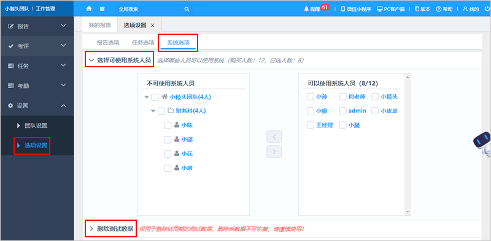The width and height of the screenshot is (491, 241).
Task: Check the 财务科(4人) checkbox
Action: click(161, 111)
